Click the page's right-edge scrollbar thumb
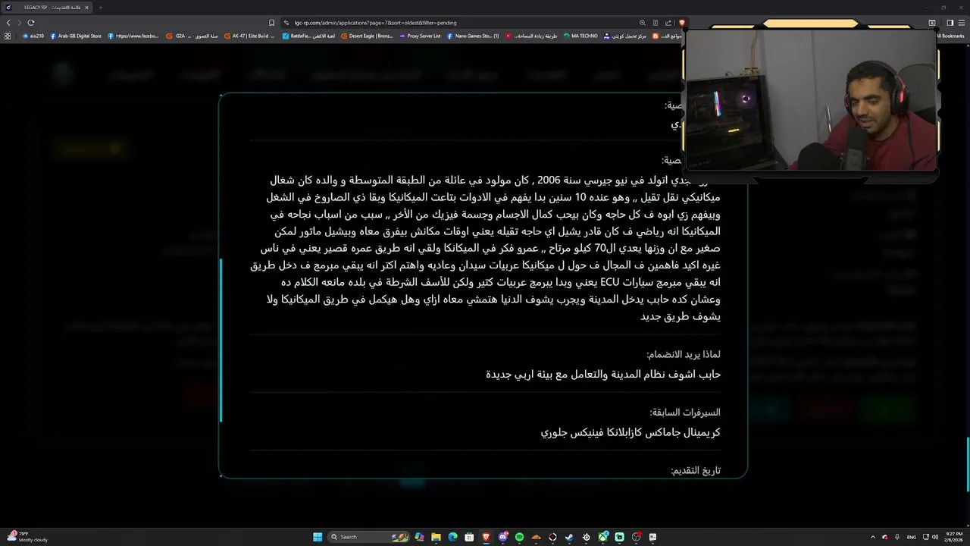 [967, 465]
